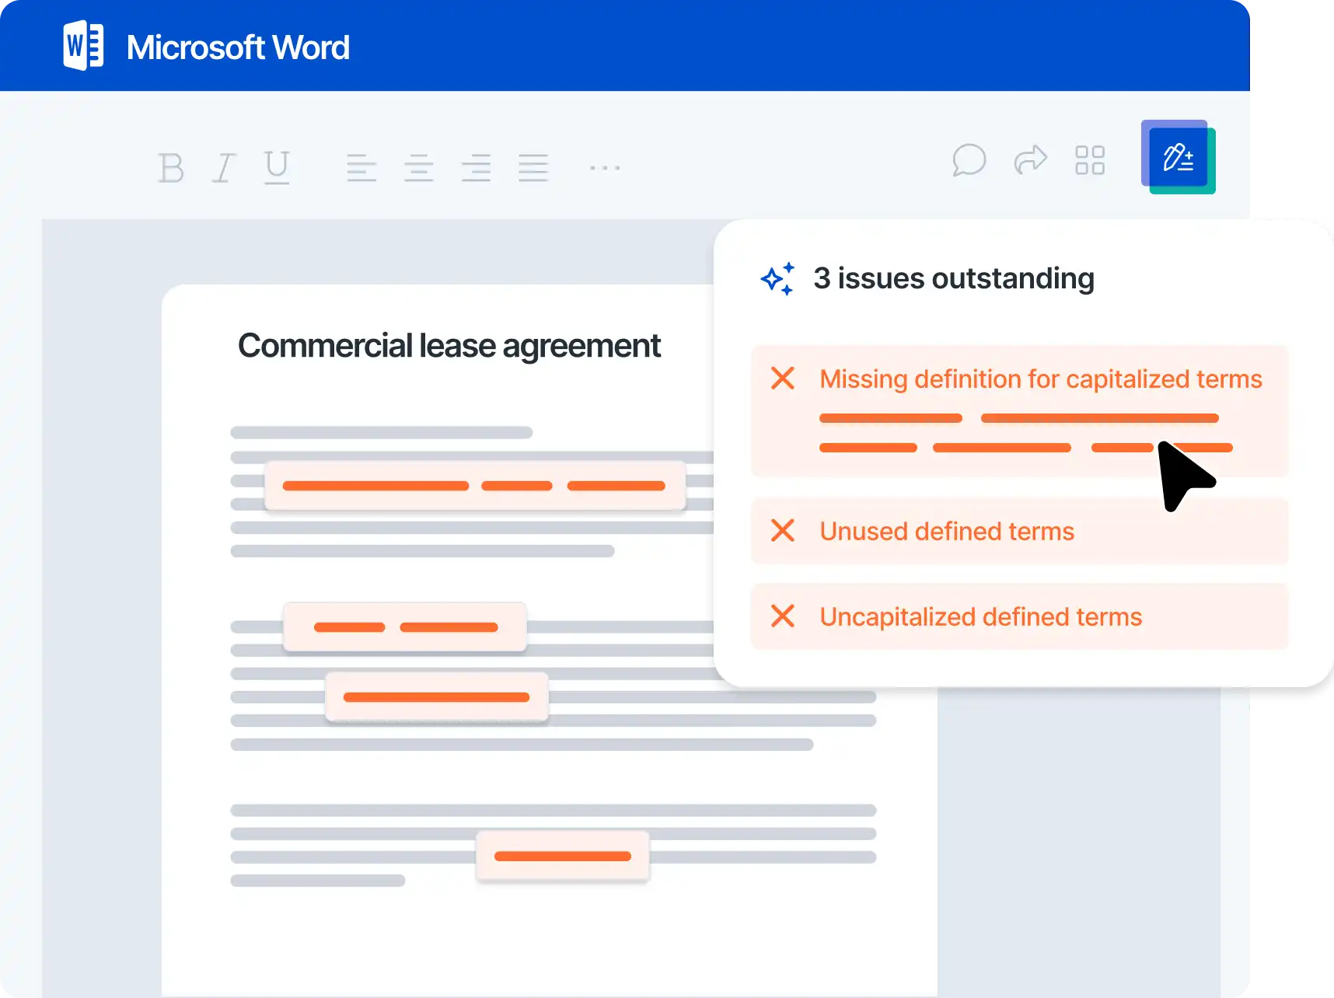The width and height of the screenshot is (1334, 998).
Task: Click the first highlighted passage in document
Action: (474, 486)
